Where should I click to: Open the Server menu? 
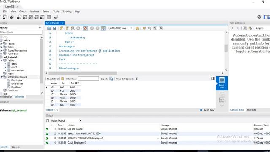46,11
